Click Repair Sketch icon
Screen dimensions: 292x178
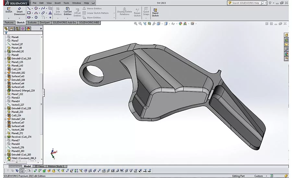pos(137,10)
